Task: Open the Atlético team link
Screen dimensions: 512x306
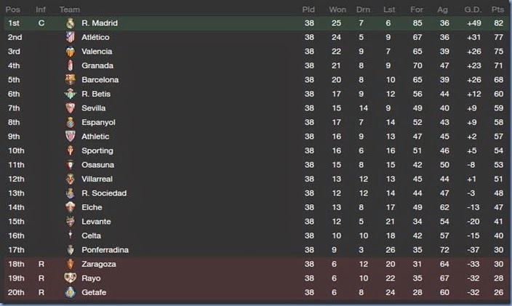Action: tap(95, 37)
